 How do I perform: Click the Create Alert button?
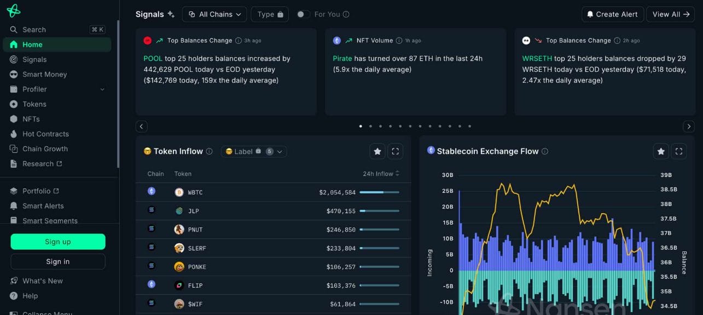(x=612, y=14)
